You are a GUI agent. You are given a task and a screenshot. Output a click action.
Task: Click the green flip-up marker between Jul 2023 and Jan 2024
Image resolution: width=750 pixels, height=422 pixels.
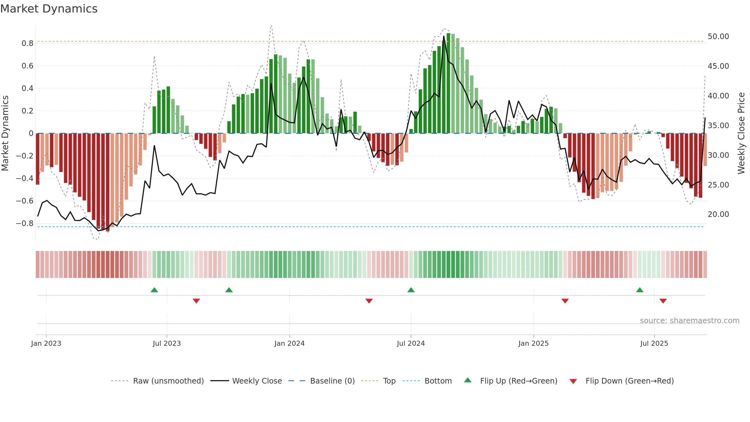(x=229, y=290)
